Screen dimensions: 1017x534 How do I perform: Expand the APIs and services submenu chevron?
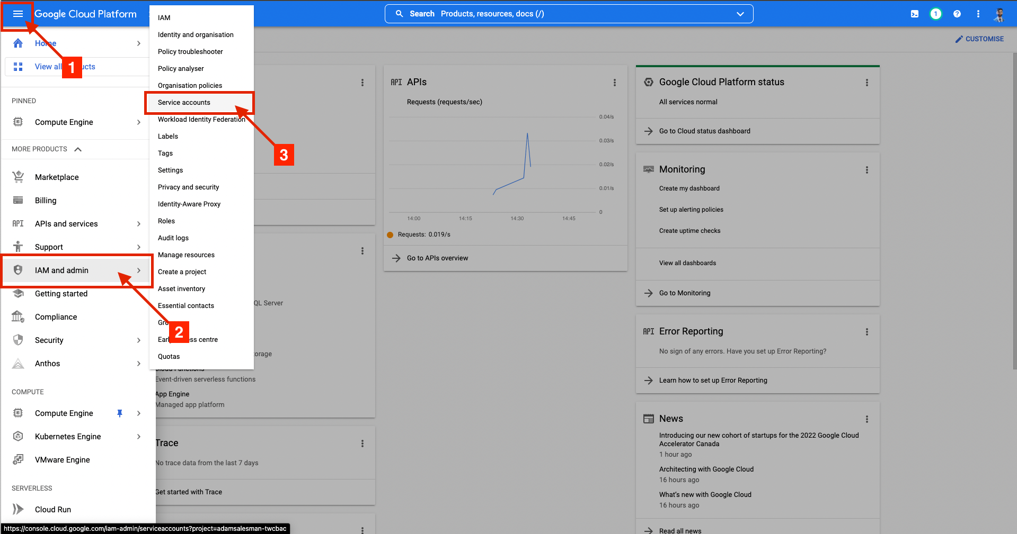pos(139,224)
